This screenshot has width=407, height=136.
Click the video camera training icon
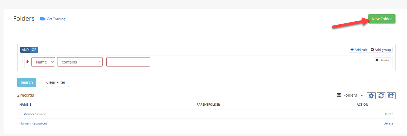pos(42,19)
